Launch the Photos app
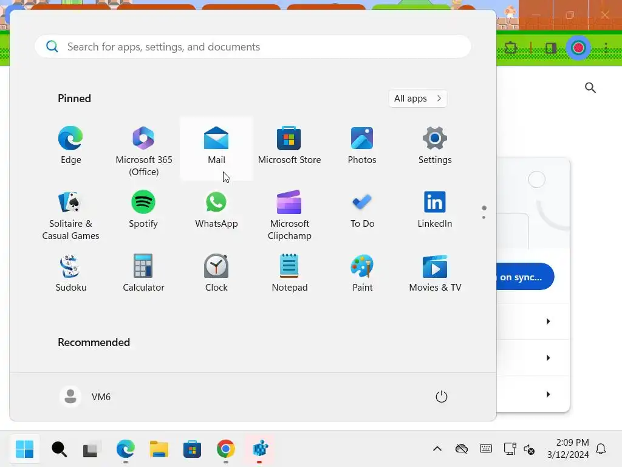The height and width of the screenshot is (467, 622). 362,145
